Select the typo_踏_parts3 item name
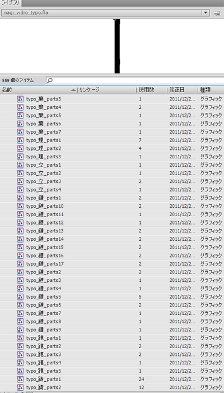The height and width of the screenshot is (393, 224). coord(44,354)
